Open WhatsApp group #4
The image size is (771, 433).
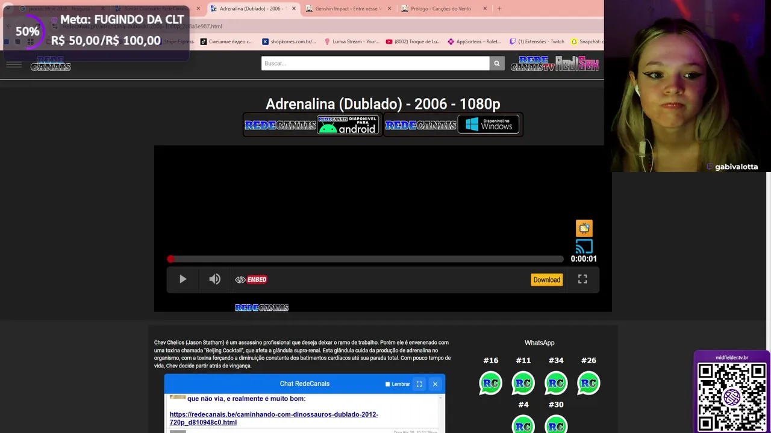(x=523, y=424)
